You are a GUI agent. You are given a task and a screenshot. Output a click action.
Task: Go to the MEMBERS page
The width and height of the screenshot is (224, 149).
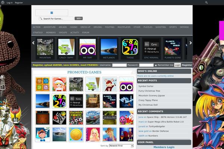pos(51,32)
